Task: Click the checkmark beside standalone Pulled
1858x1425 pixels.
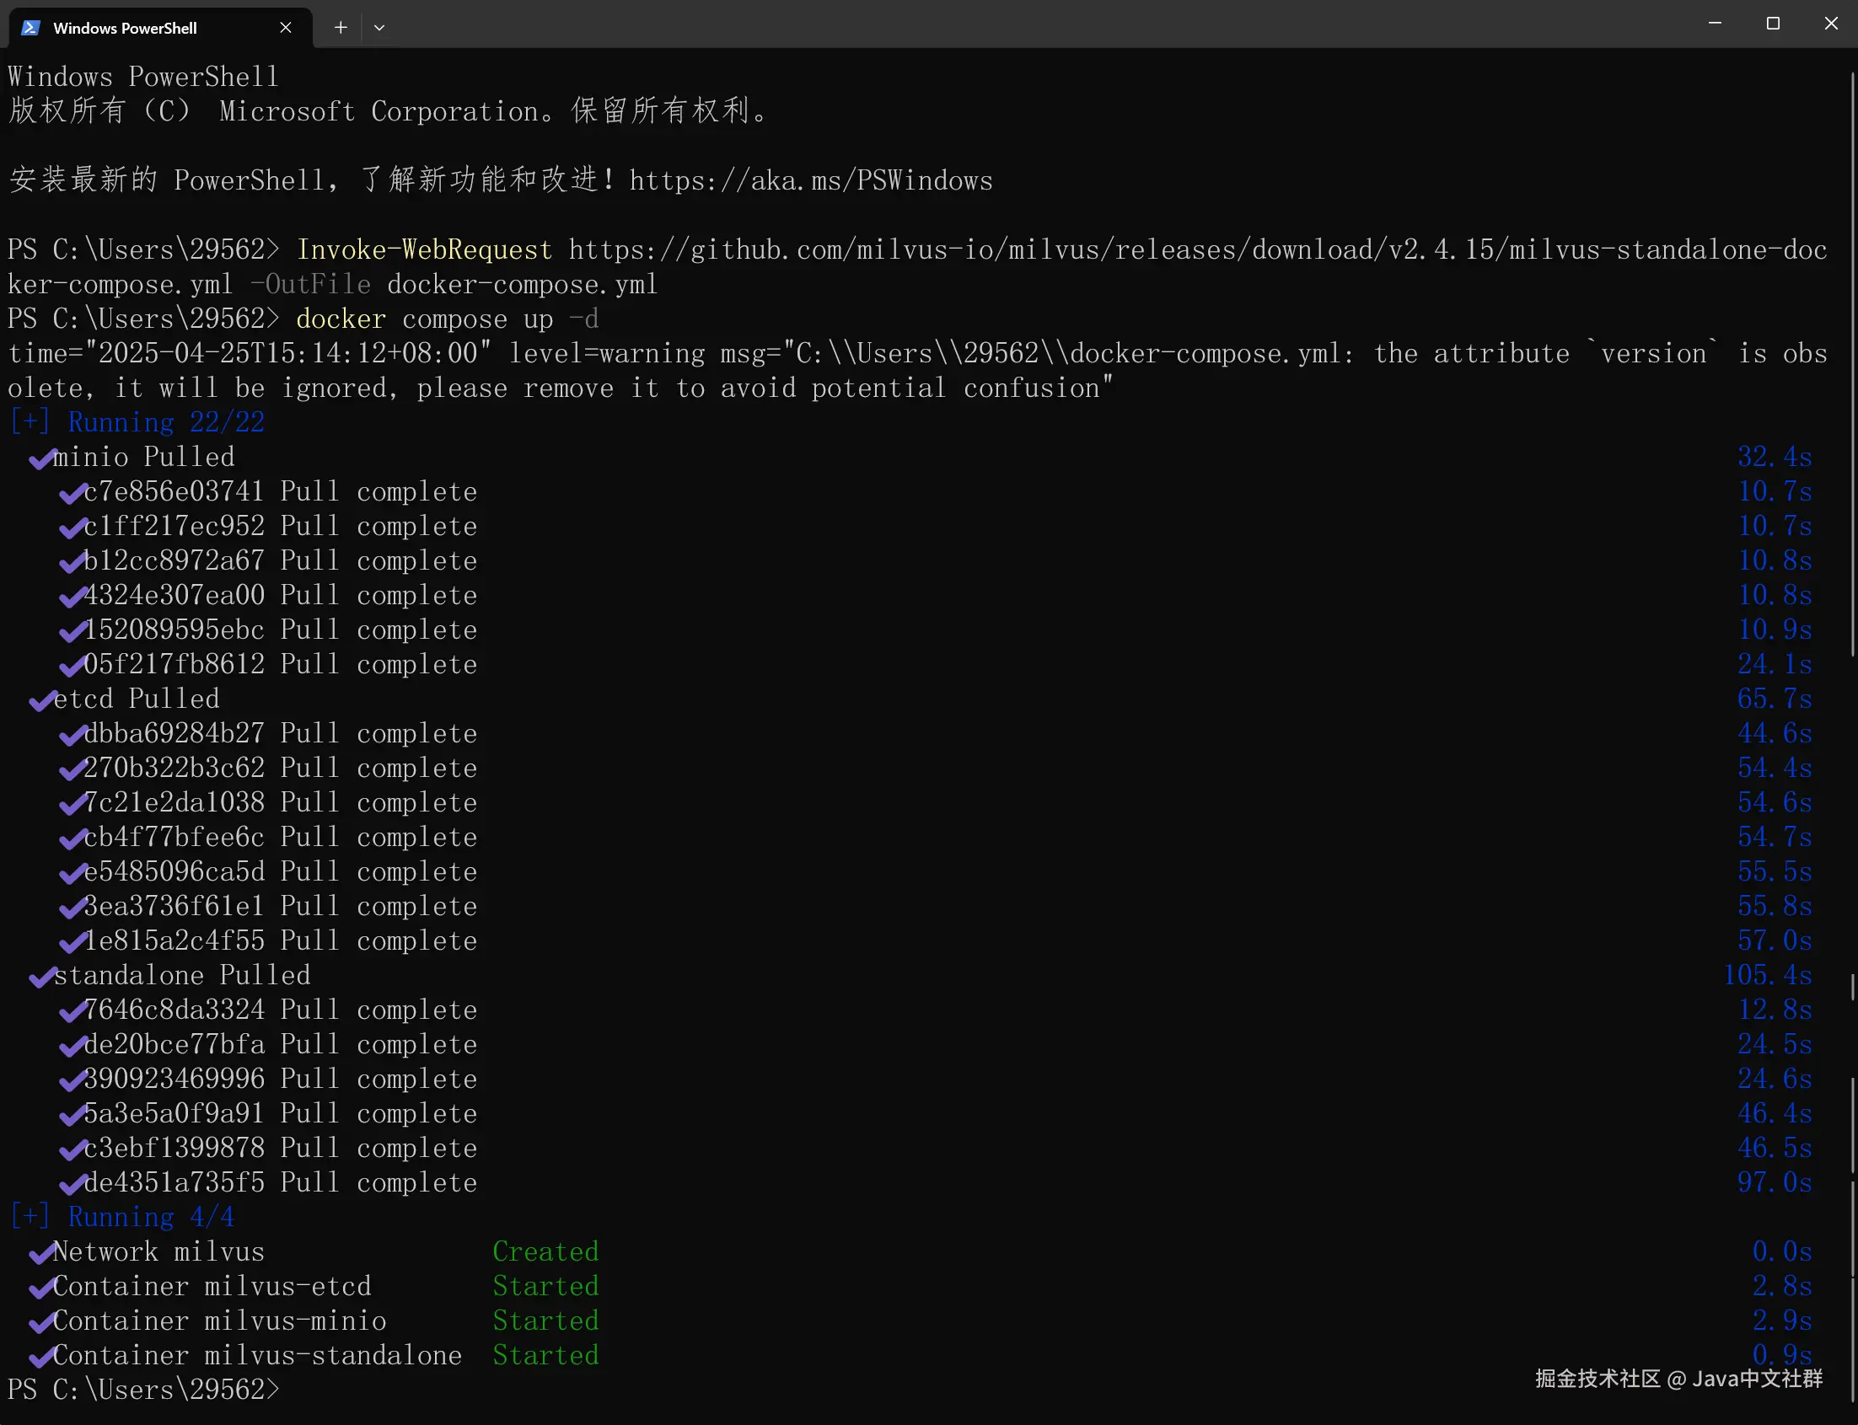Action: [40, 978]
